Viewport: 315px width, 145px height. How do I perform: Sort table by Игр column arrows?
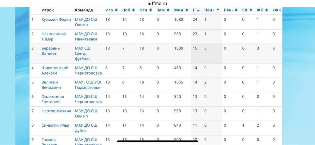[116, 10]
